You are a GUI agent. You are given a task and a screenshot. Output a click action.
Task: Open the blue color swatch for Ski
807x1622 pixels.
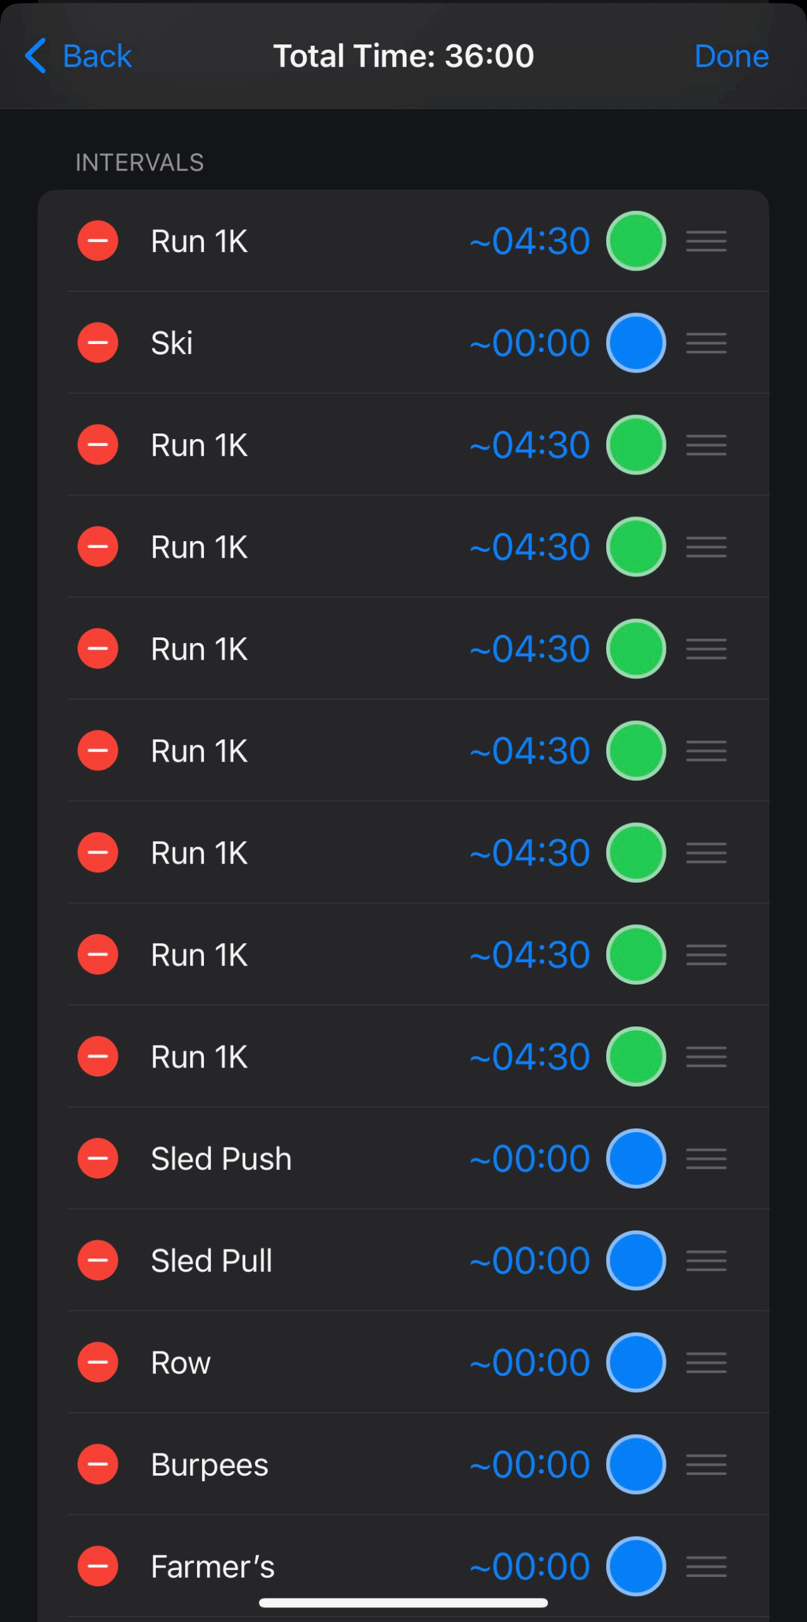635,343
